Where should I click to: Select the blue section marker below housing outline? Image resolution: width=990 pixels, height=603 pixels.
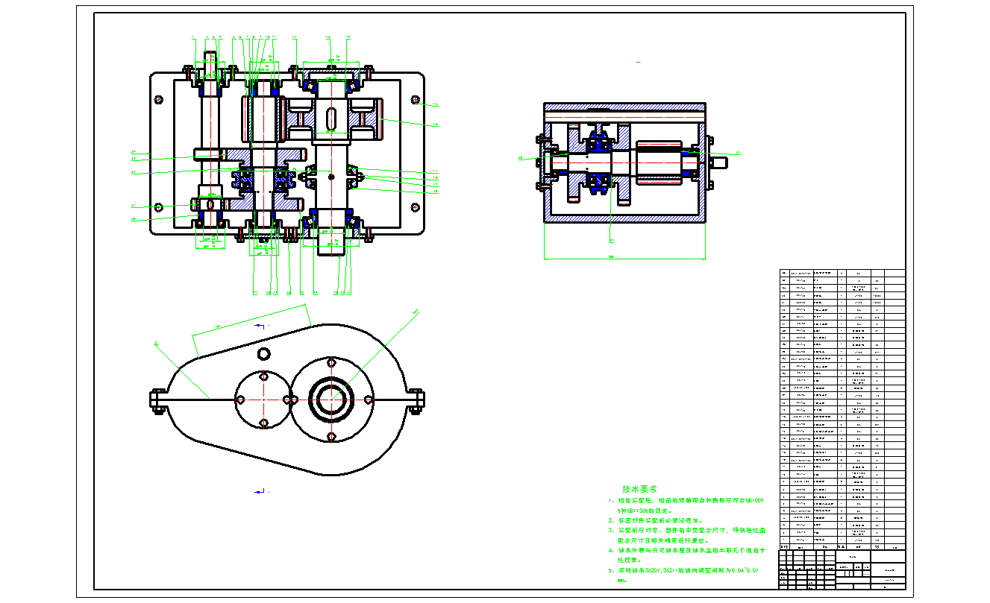[260, 491]
